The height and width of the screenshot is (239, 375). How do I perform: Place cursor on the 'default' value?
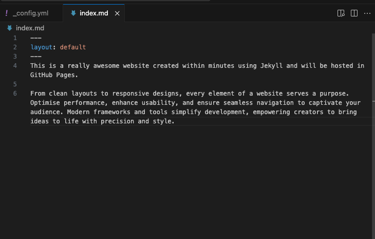pos(73,47)
